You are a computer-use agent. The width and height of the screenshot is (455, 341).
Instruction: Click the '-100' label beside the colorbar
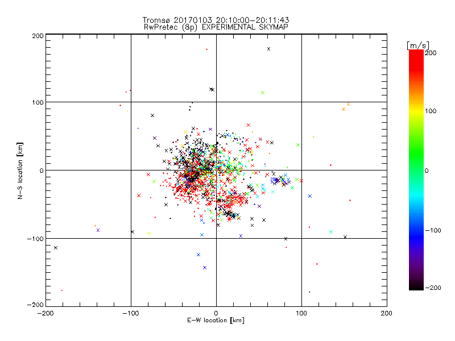pyautogui.click(x=433, y=230)
